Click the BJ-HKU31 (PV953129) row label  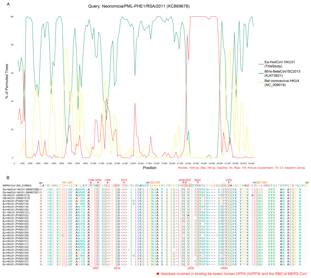(x=16, y=236)
